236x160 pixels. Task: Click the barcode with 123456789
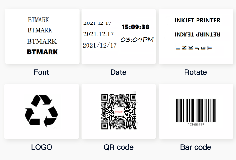click(x=196, y=112)
